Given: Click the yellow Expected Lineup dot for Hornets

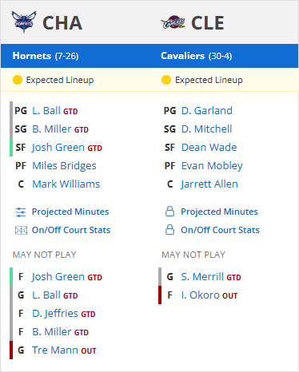Looking at the screenshot, I should click(x=18, y=80).
